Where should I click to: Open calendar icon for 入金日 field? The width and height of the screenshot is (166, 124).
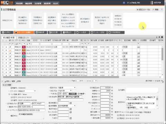coord(71,118)
